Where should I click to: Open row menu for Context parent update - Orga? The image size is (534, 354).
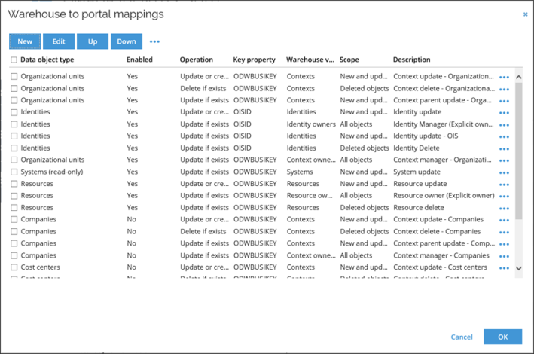[x=504, y=101]
